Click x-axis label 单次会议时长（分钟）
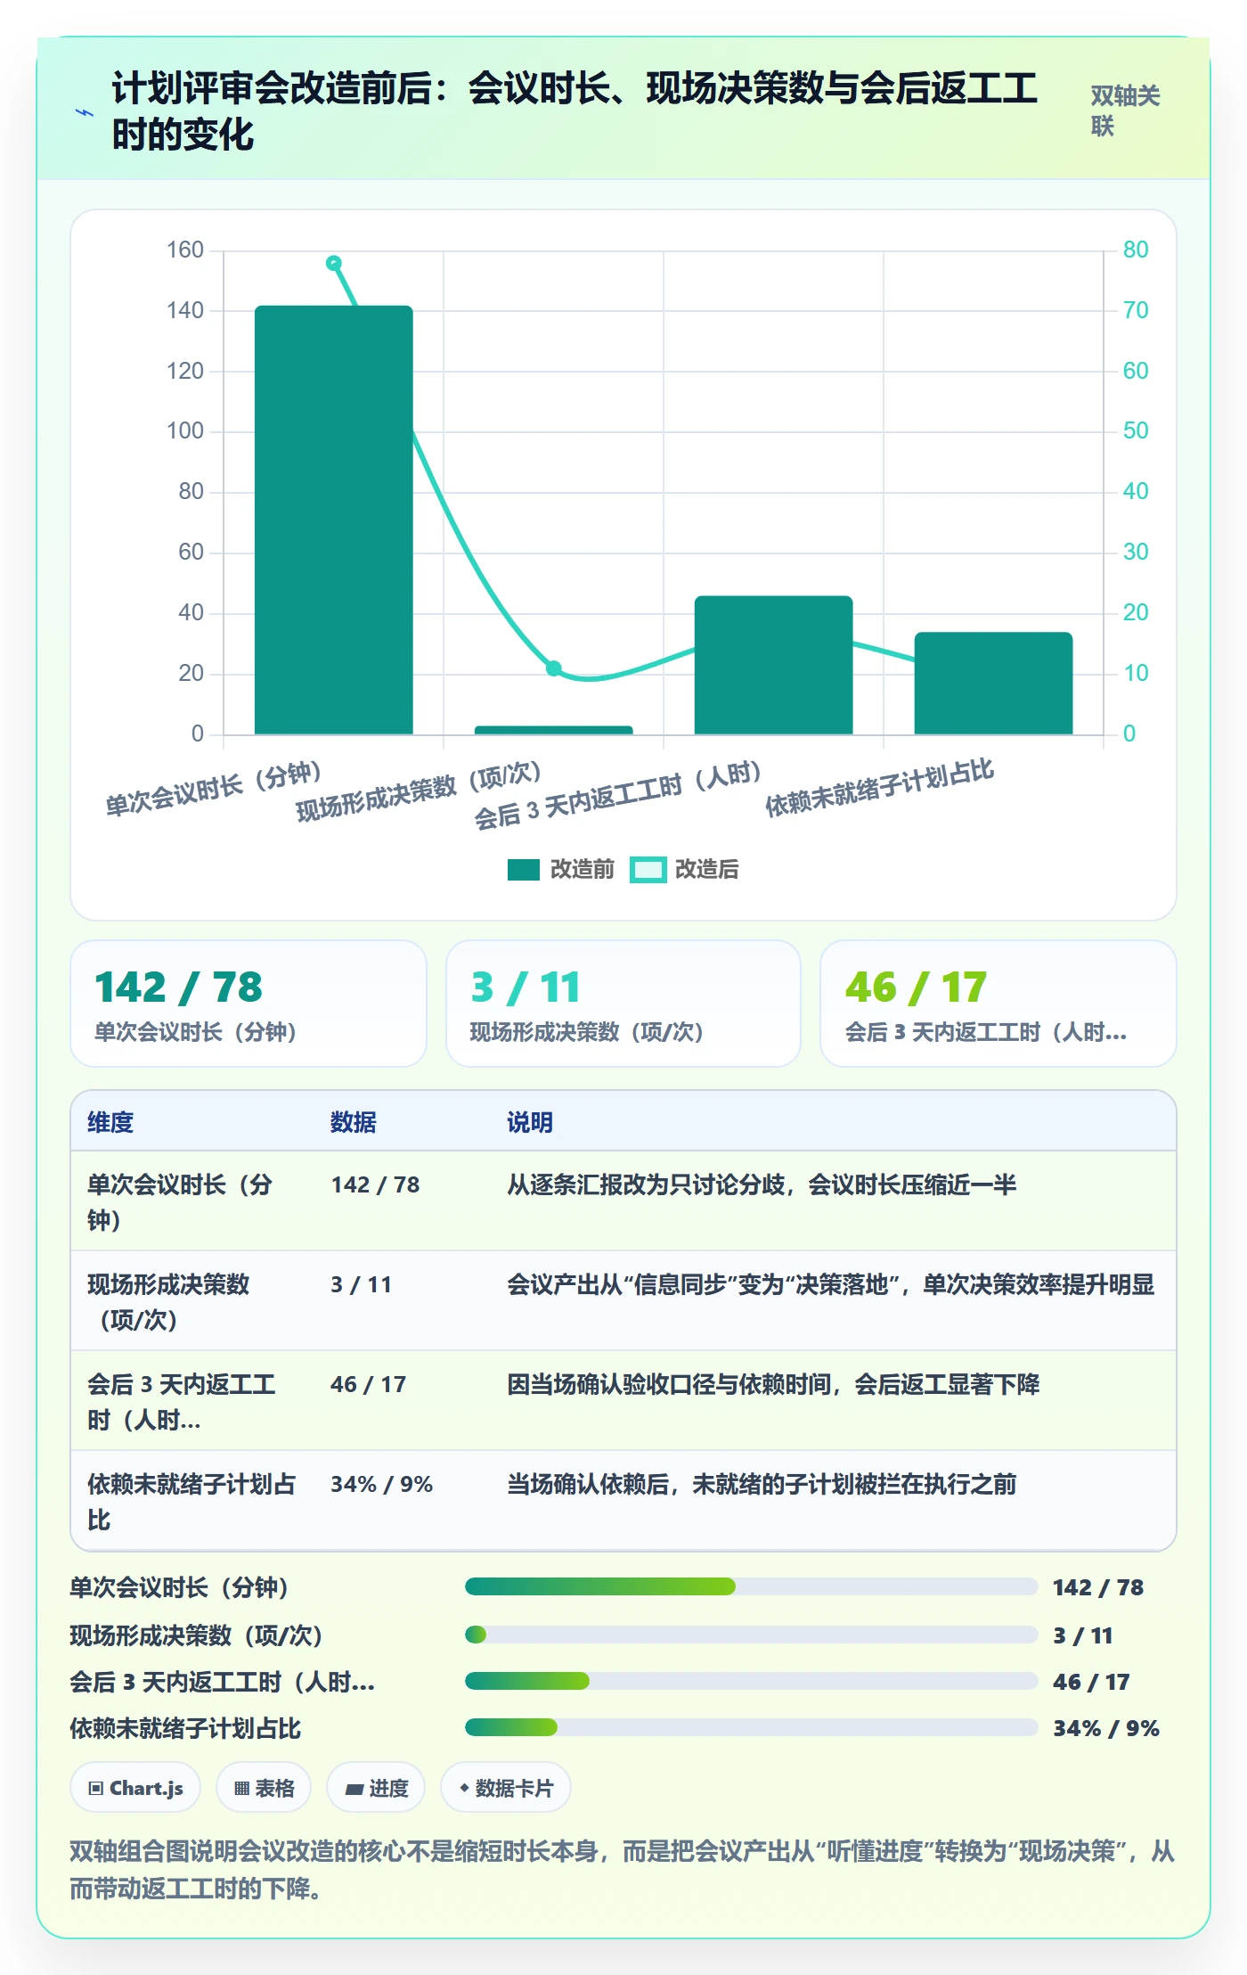1247x1975 pixels. (214, 790)
